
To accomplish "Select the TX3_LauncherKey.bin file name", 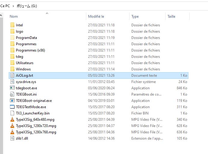I will pos(33,113).
